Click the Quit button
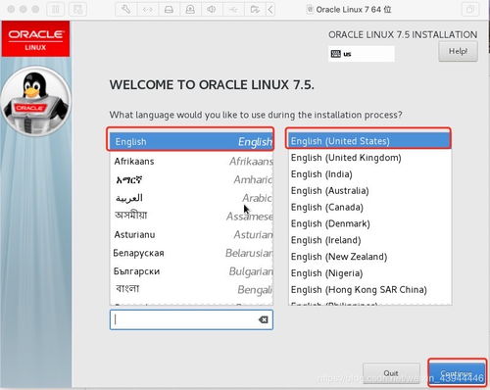The height and width of the screenshot is (390, 490). [391, 372]
